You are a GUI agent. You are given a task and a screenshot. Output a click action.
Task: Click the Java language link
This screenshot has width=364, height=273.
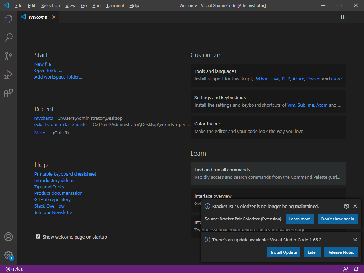[275, 79]
